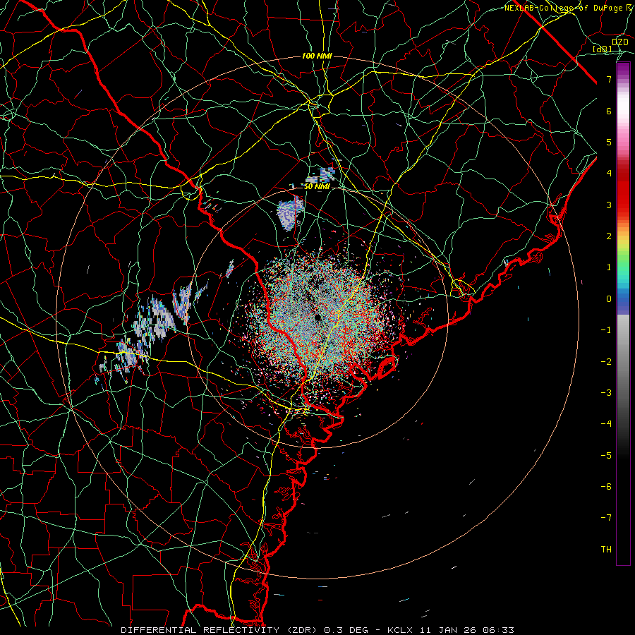Click the -7 dB tick on color scale
This screenshot has width=635, height=635.
[x=606, y=518]
